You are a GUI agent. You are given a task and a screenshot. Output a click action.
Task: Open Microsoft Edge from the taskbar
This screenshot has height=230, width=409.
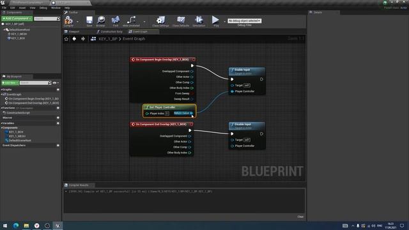[x=15, y=226]
